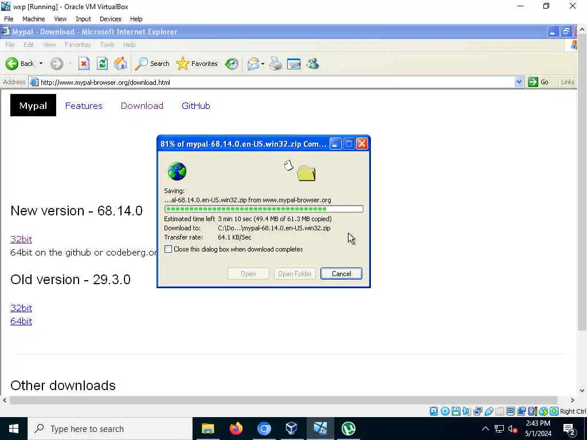Screen dimensions: 587x440
Task: Open the VirtualBox File menu
Action: (9, 19)
